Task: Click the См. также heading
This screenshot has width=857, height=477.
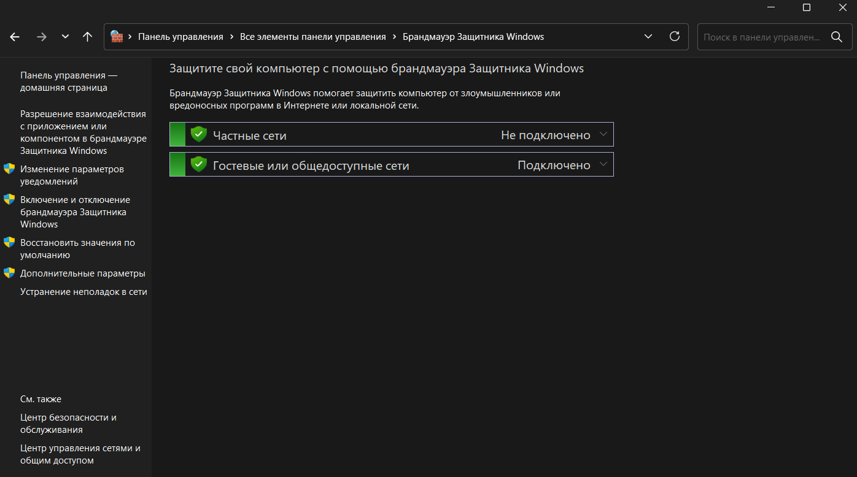Action: click(x=41, y=399)
